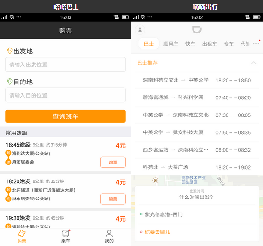The height and width of the screenshot is (246, 263).
Task: Tap the start marker on the 18:20始发 route
Action: click(8, 190)
